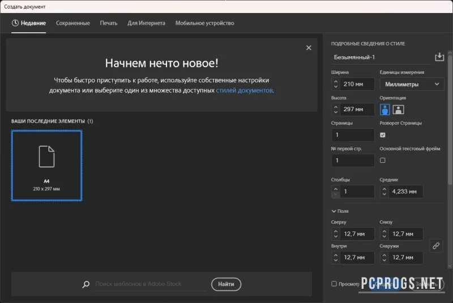Open the Печать tab
This screenshot has width=453, height=303.
109,23
